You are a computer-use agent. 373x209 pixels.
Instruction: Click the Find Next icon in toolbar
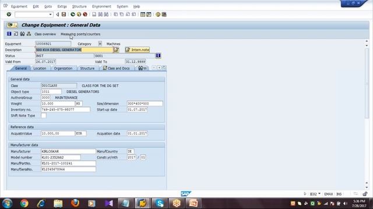(106, 15)
